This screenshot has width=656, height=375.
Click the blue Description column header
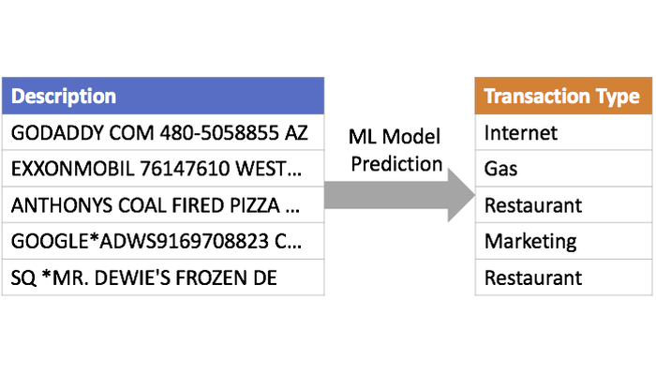click(x=163, y=97)
